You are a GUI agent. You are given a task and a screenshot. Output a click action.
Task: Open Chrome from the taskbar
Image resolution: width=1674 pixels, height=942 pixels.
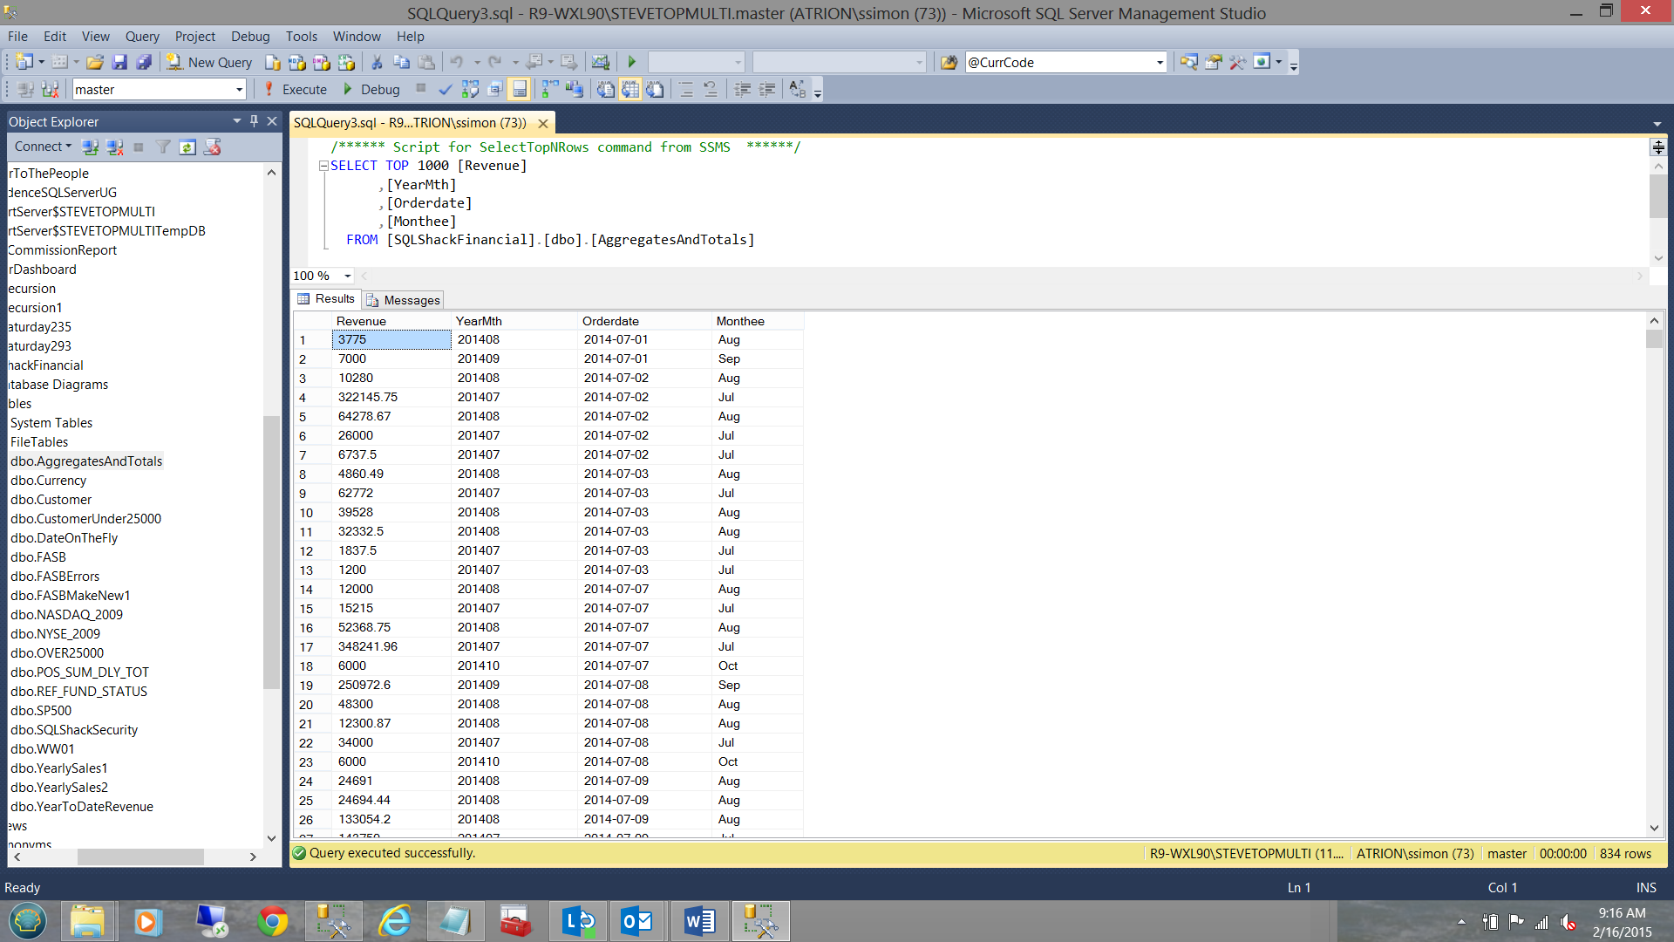click(272, 921)
